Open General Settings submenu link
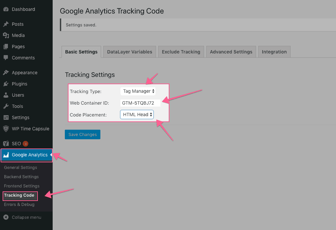The width and height of the screenshot is (336, 230). 20,167
